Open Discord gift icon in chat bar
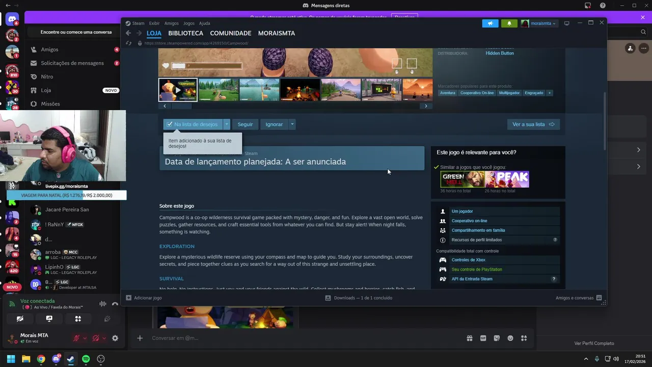This screenshot has width=652, height=367. point(470,338)
